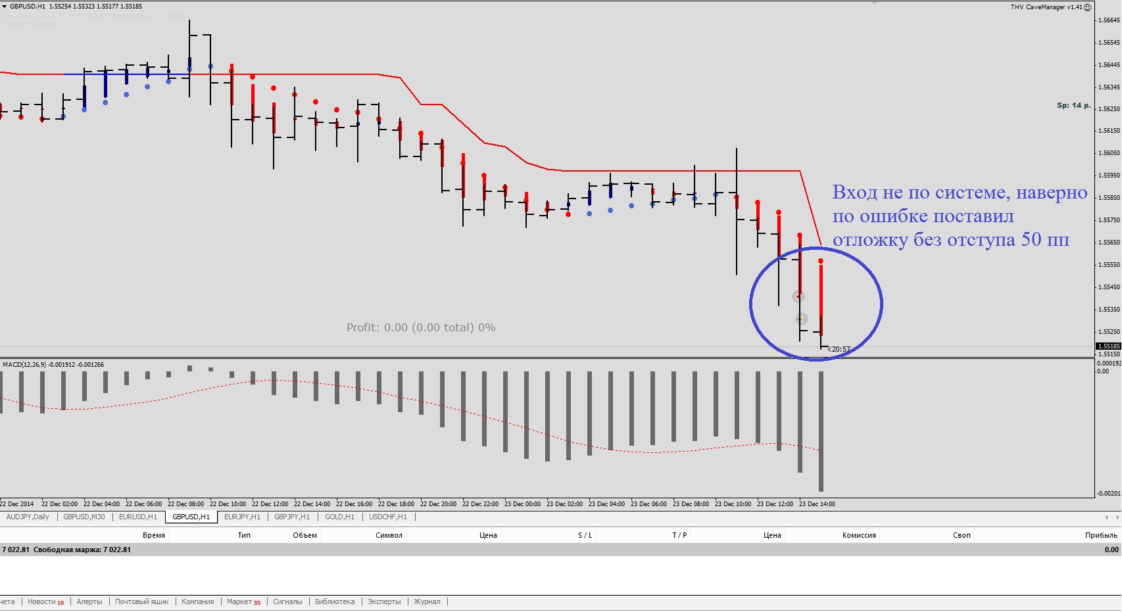Click the Свободная маржа balance row
This screenshot has width=1122, height=612.
(560, 550)
